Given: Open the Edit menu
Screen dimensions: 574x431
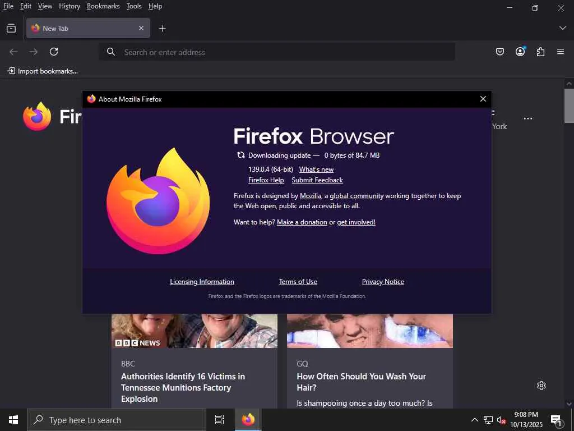Looking at the screenshot, I should point(26,6).
